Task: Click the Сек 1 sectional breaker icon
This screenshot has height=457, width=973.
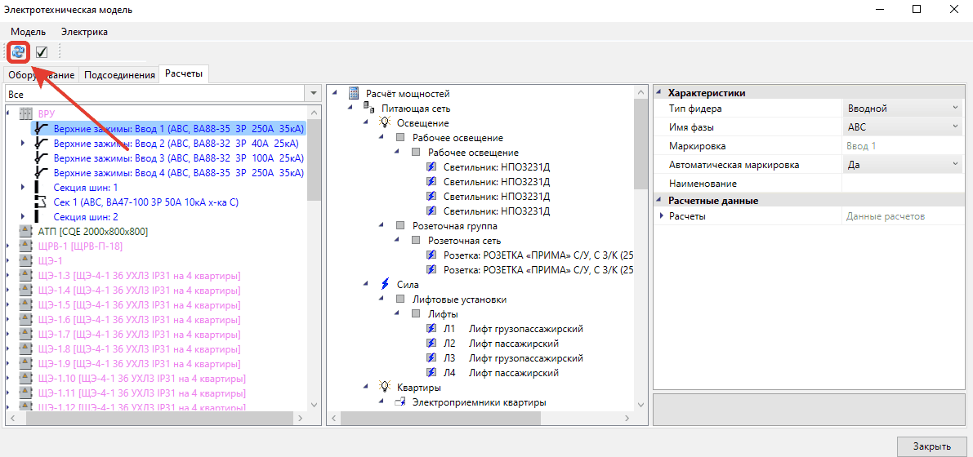Action: click(40, 202)
